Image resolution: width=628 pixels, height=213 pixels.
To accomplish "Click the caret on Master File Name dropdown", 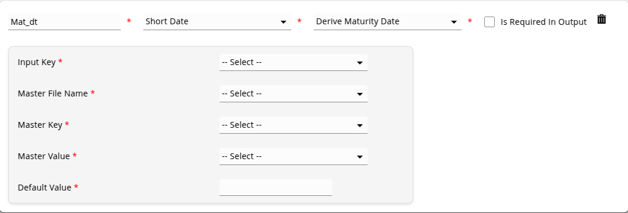I will coord(360,94).
